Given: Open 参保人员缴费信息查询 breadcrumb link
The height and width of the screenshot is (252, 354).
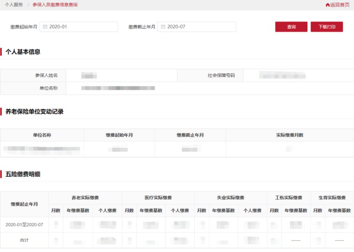Looking at the screenshot, I should pos(55,5).
